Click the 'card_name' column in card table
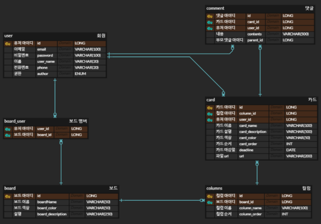Viewport: 321px width, 224px height. pyautogui.click(x=248, y=126)
